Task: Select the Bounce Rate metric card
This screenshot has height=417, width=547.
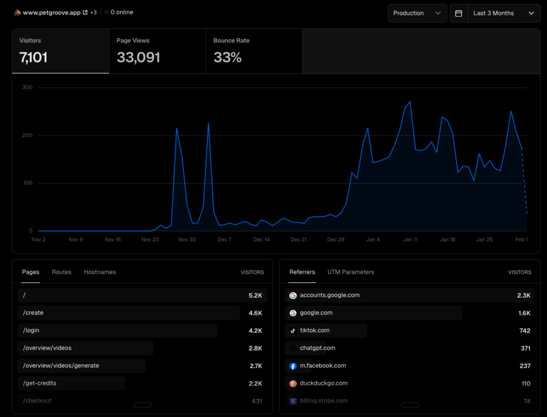Action: click(x=254, y=51)
